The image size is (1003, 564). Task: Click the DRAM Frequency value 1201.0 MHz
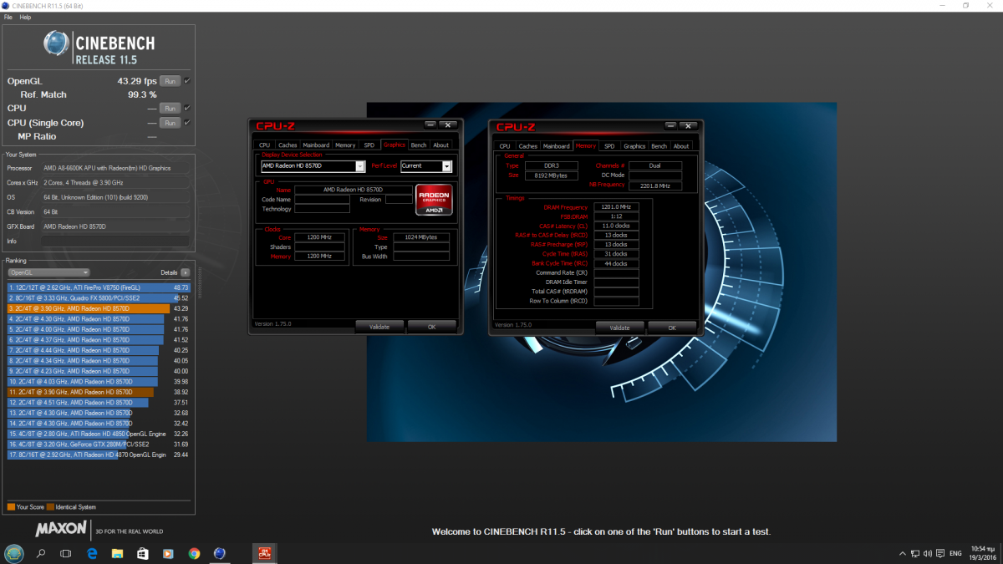pos(615,207)
